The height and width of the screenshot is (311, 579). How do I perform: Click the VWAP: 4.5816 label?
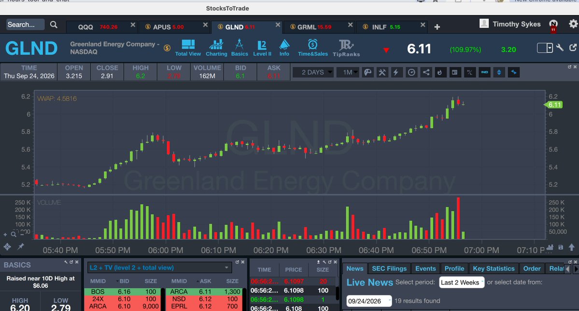(x=57, y=99)
